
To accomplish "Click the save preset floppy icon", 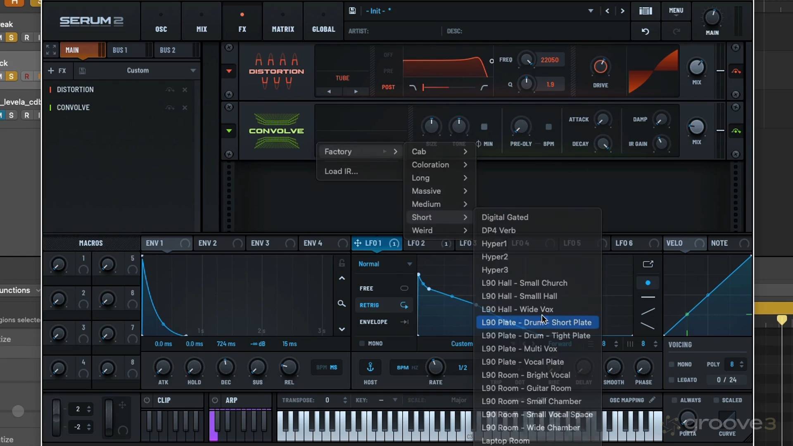I will pos(352,11).
